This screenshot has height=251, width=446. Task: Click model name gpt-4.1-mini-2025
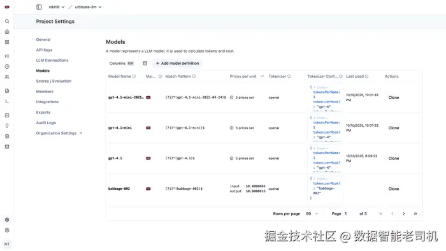126,97
